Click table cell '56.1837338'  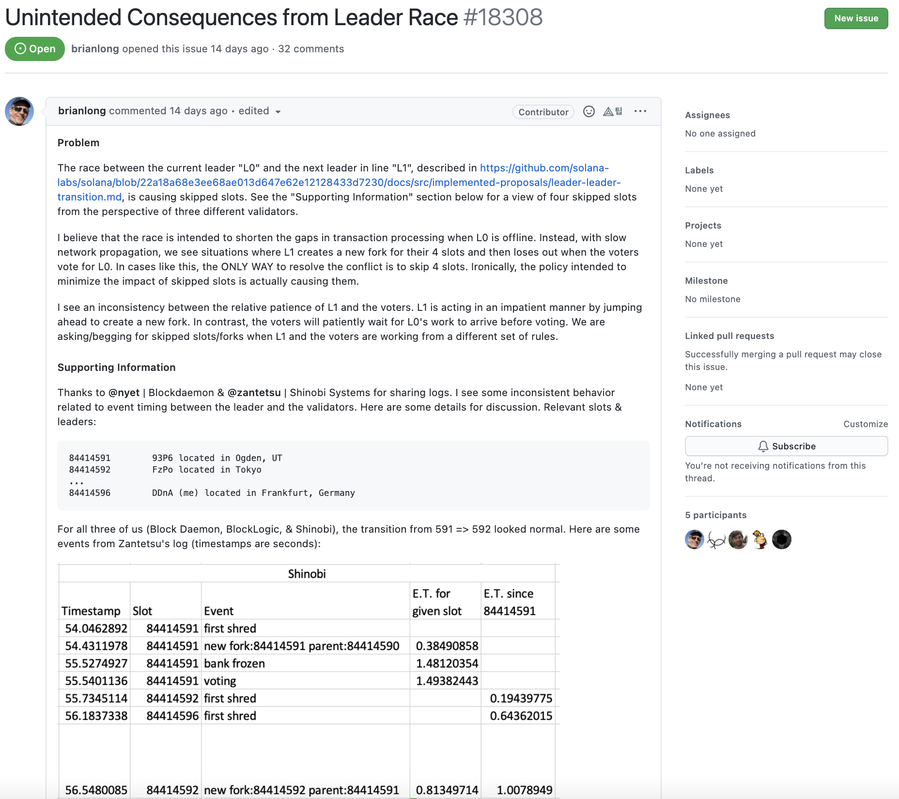pos(96,716)
